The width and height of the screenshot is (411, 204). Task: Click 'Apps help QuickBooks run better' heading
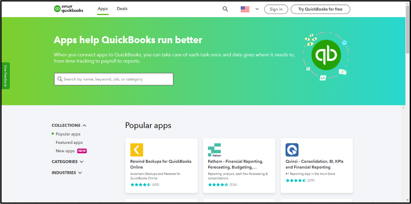tap(128, 40)
